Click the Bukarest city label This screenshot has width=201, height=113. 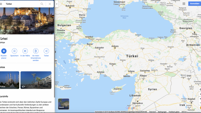pyautogui.click(x=70, y=6)
